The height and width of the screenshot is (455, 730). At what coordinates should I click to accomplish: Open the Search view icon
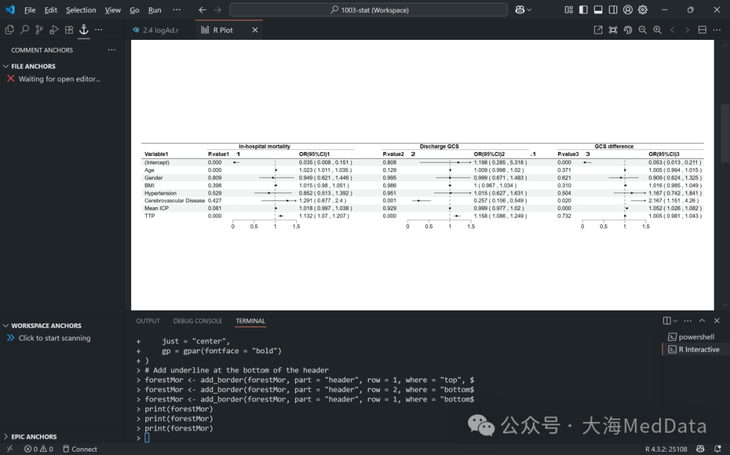pyautogui.click(x=24, y=30)
